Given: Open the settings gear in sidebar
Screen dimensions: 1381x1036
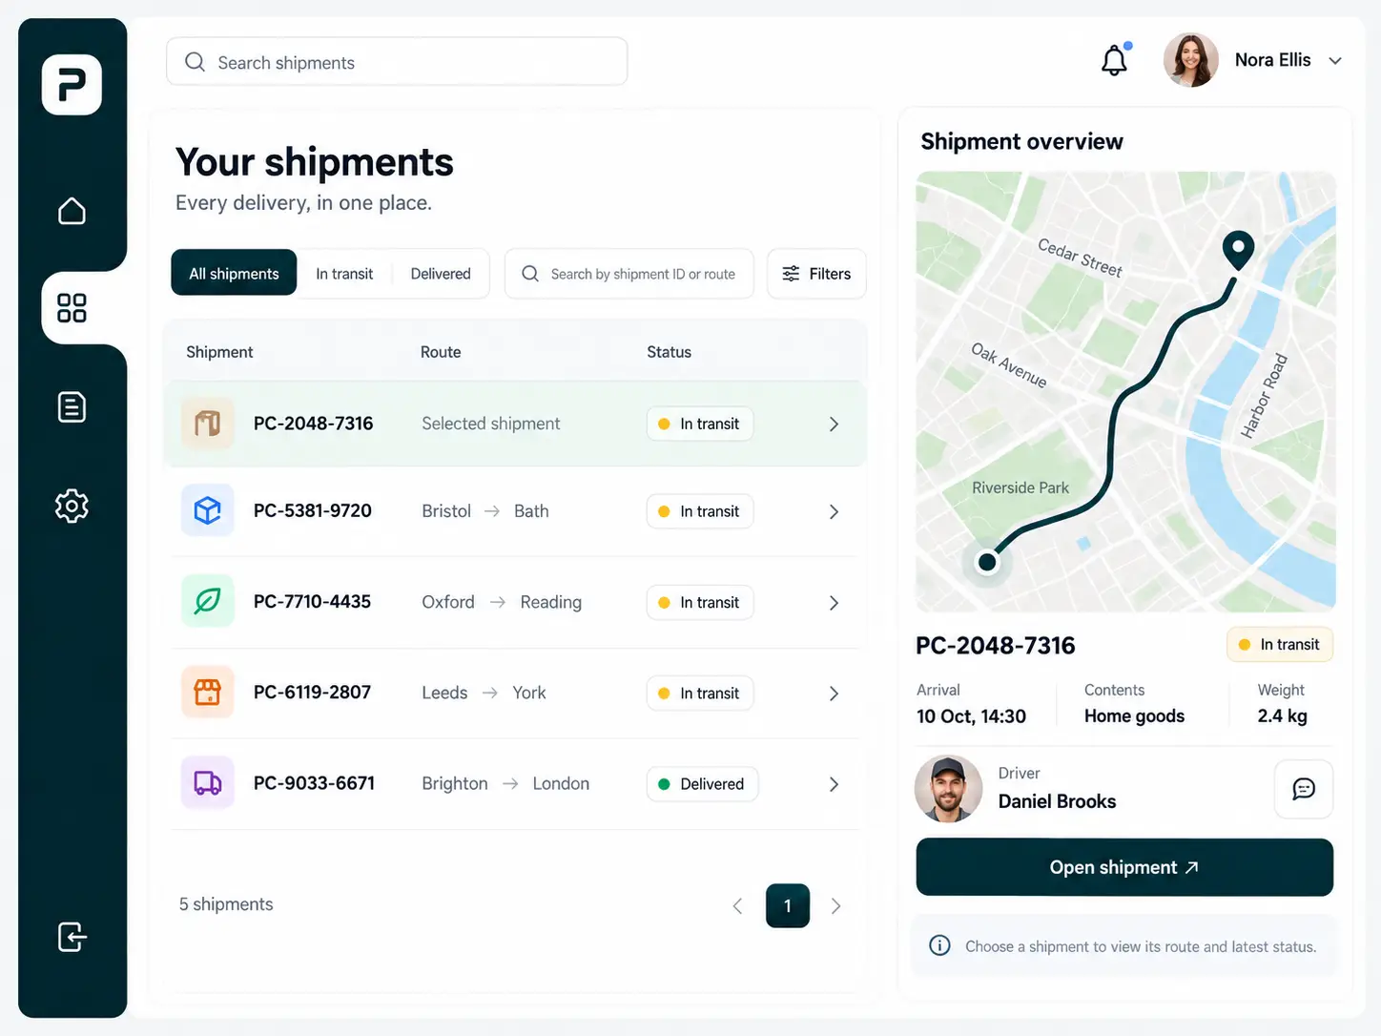Looking at the screenshot, I should point(72,506).
